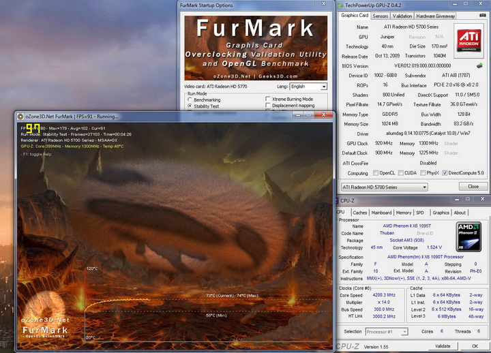491x353 pixels.
Task: Open the Processor #1 selection dropdown
Action: [x=387, y=332]
